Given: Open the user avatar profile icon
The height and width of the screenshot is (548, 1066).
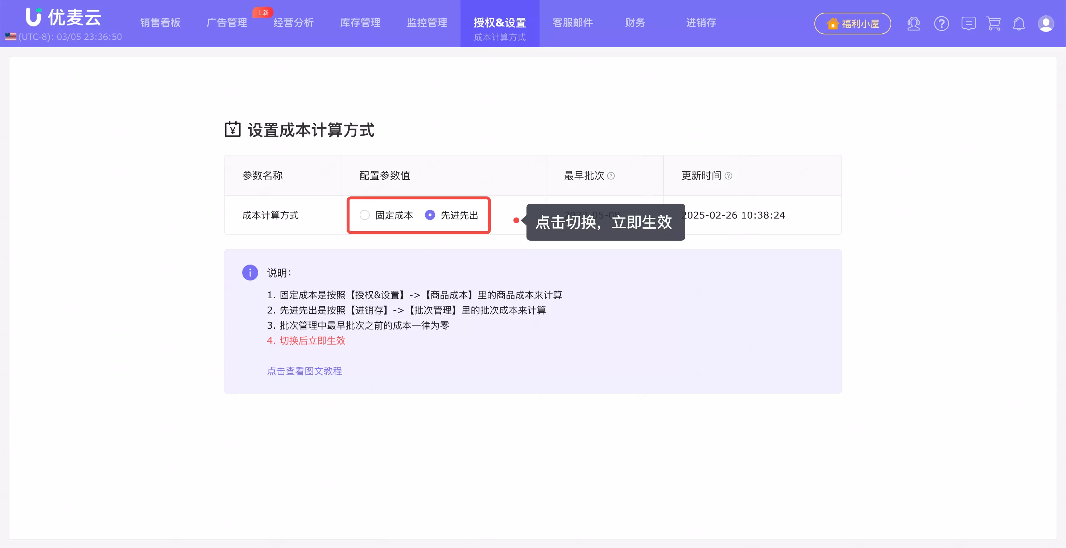Looking at the screenshot, I should (1046, 24).
